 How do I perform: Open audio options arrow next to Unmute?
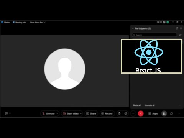(58, 113)
